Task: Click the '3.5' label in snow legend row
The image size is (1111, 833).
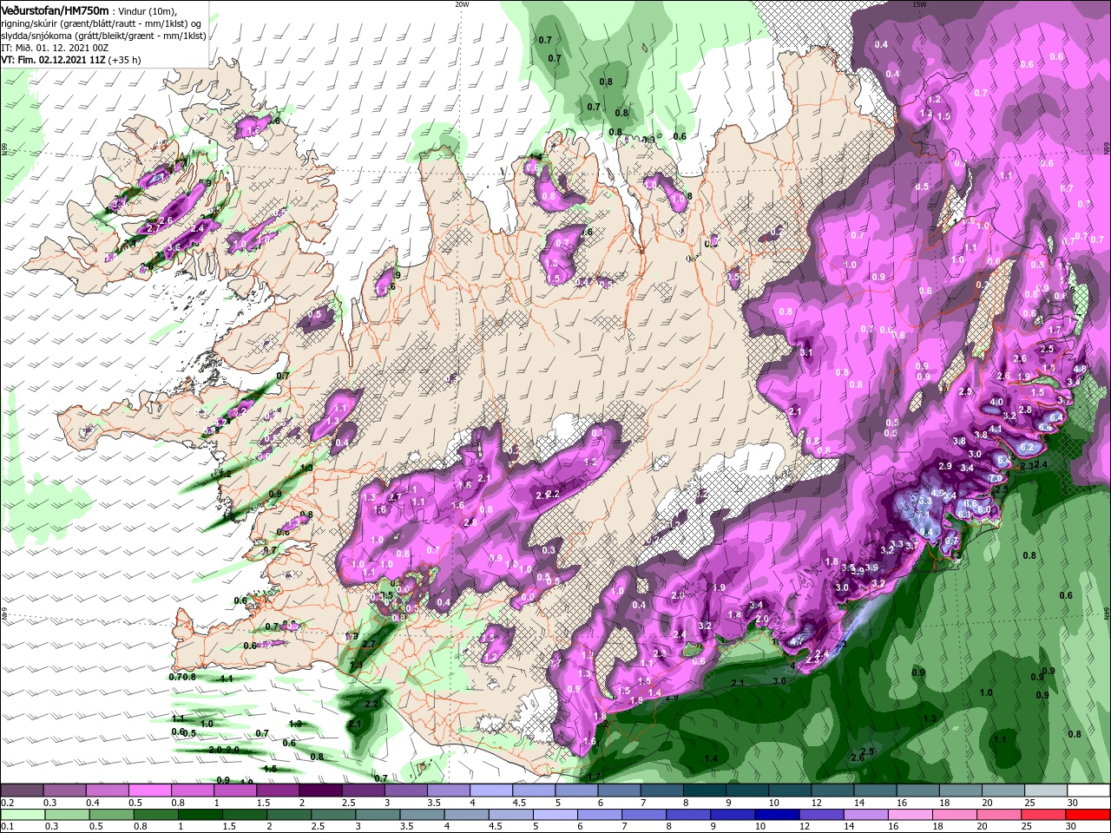Action: (434, 803)
